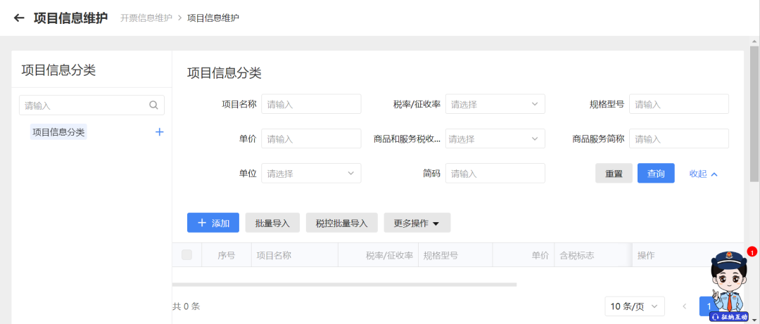Click the 批量导入 button

point(272,223)
